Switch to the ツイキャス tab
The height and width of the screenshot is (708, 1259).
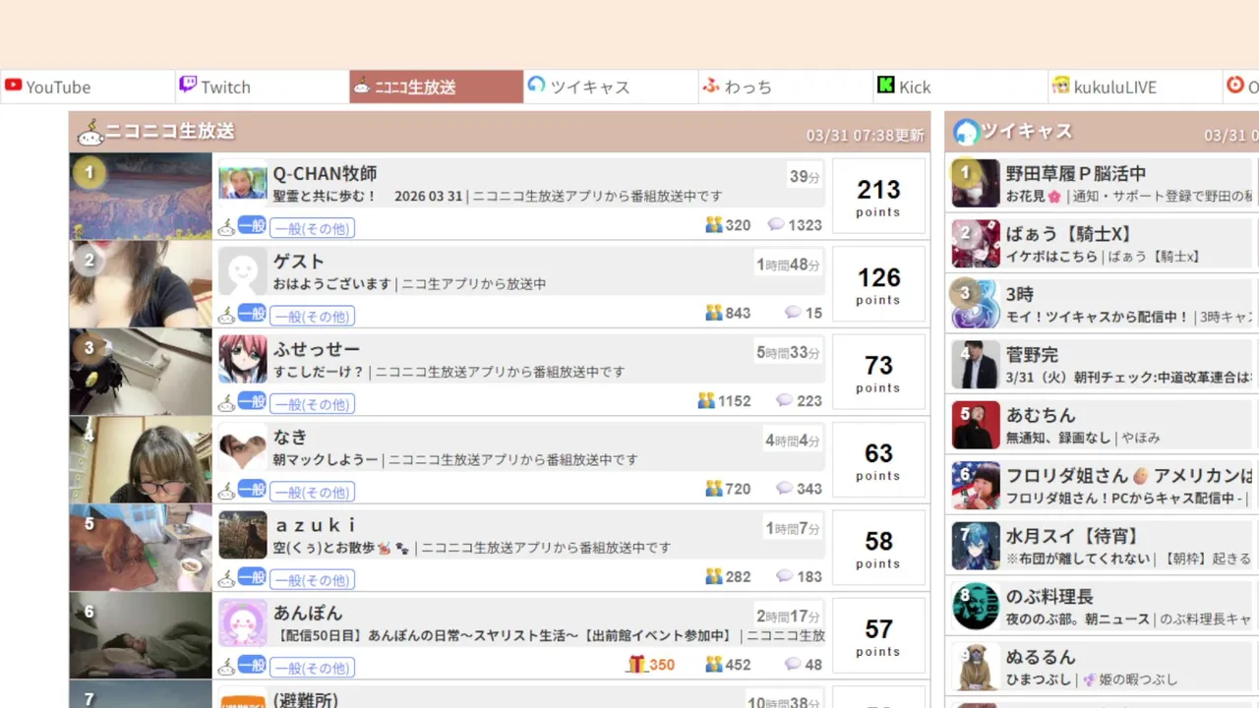(x=611, y=87)
